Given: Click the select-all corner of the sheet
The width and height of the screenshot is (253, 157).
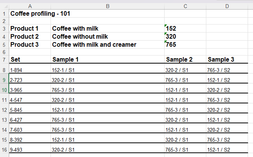Looking at the screenshot, I should click(4, 6).
